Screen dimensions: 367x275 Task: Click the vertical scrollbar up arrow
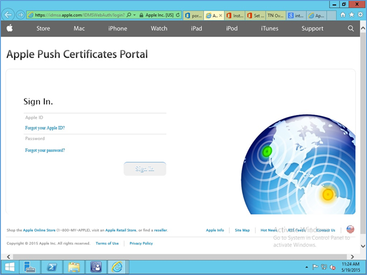point(363,28)
